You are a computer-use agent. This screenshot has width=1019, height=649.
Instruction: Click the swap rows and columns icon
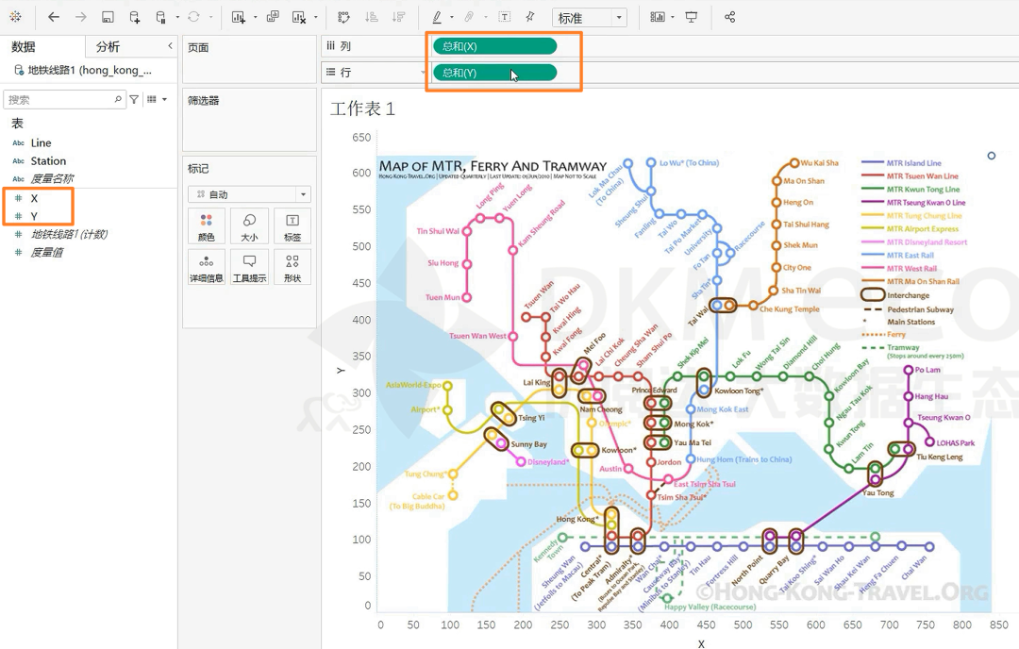click(343, 17)
